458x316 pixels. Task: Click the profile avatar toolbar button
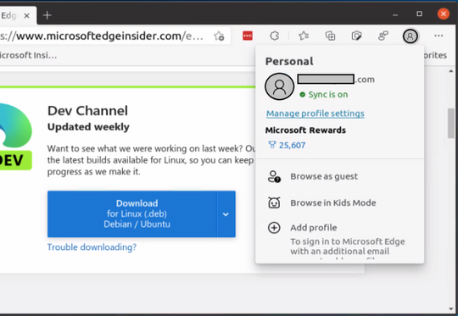(411, 36)
